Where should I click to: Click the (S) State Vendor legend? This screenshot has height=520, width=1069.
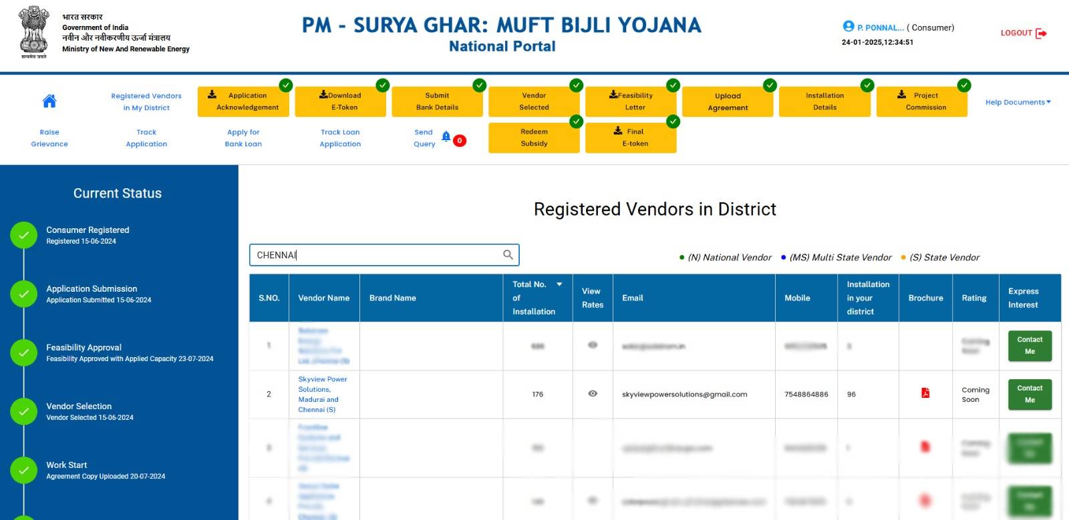940,257
